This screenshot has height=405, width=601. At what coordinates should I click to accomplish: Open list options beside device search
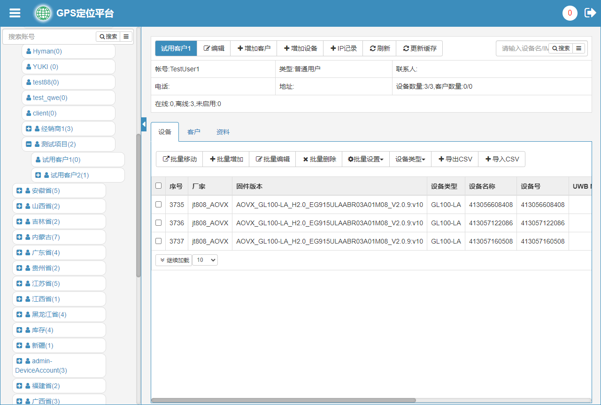(579, 48)
